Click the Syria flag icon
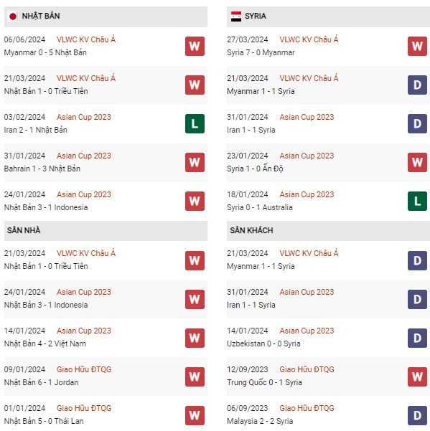The image size is (430, 431). tap(235, 16)
